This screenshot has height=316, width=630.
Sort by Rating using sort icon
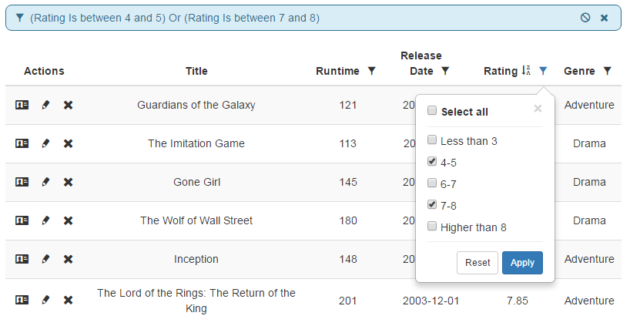pyautogui.click(x=526, y=71)
